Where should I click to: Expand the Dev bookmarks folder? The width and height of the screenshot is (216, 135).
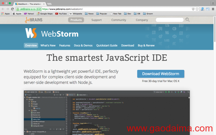click(127, 14)
